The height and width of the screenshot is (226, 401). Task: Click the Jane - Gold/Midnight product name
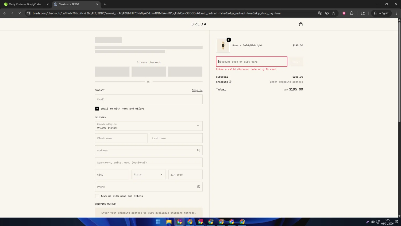coord(247,46)
